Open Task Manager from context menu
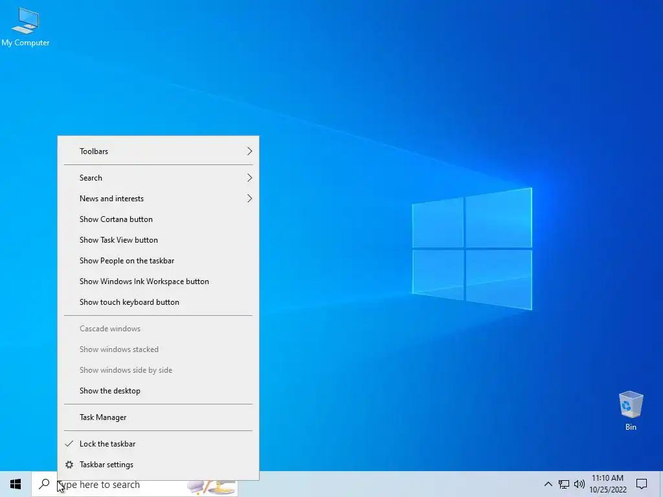 158,417
